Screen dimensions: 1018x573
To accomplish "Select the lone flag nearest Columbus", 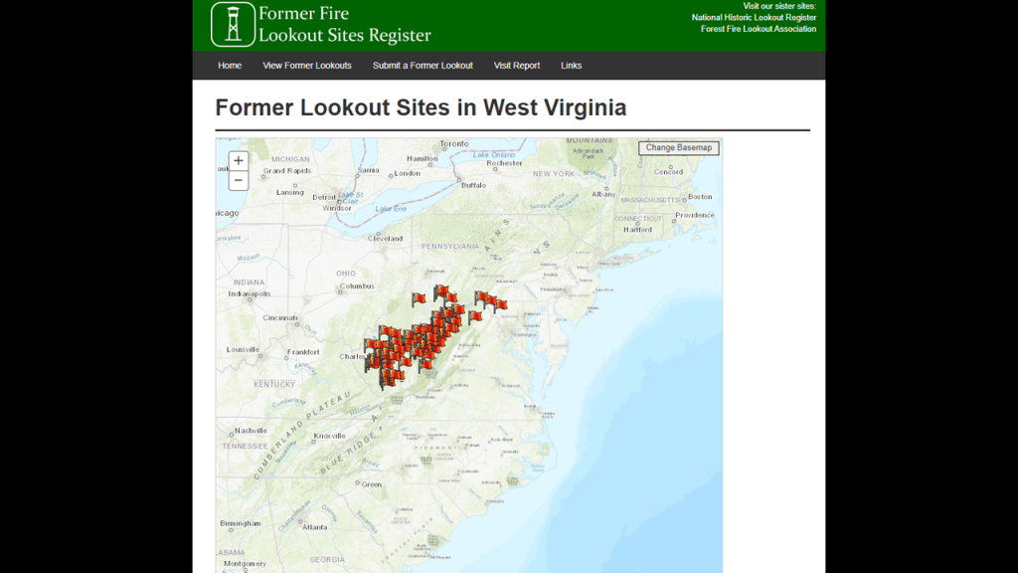I will coord(419,298).
